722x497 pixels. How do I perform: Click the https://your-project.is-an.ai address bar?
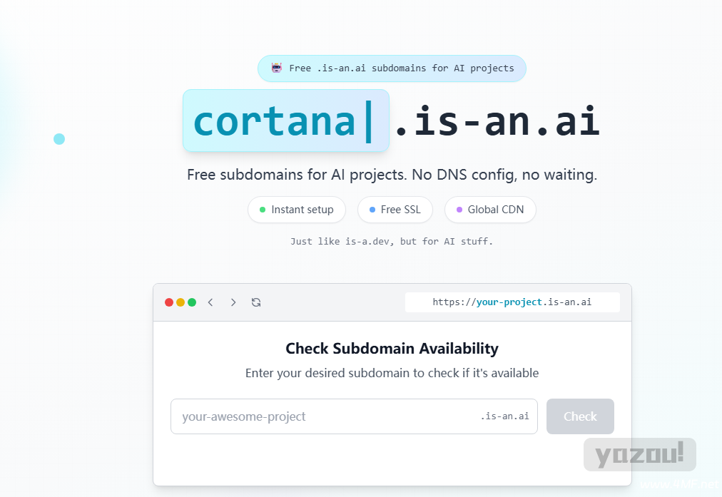[x=512, y=302]
